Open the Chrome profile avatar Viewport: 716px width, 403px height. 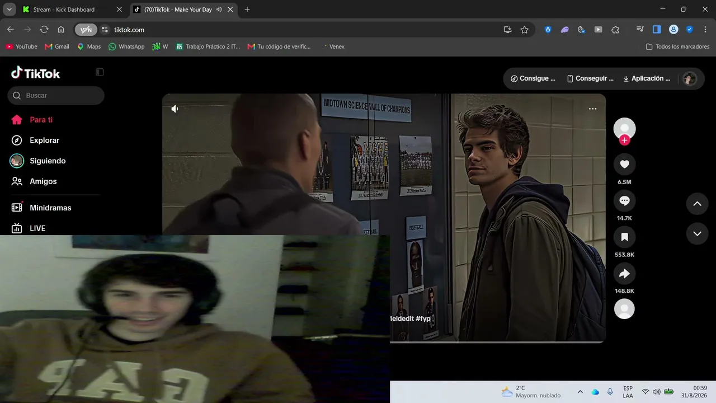673,30
